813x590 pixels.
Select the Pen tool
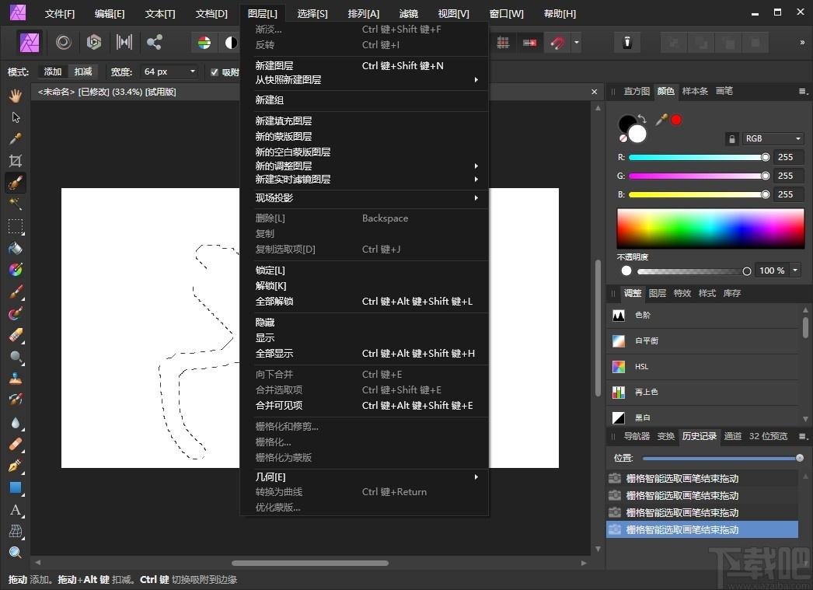(16, 466)
